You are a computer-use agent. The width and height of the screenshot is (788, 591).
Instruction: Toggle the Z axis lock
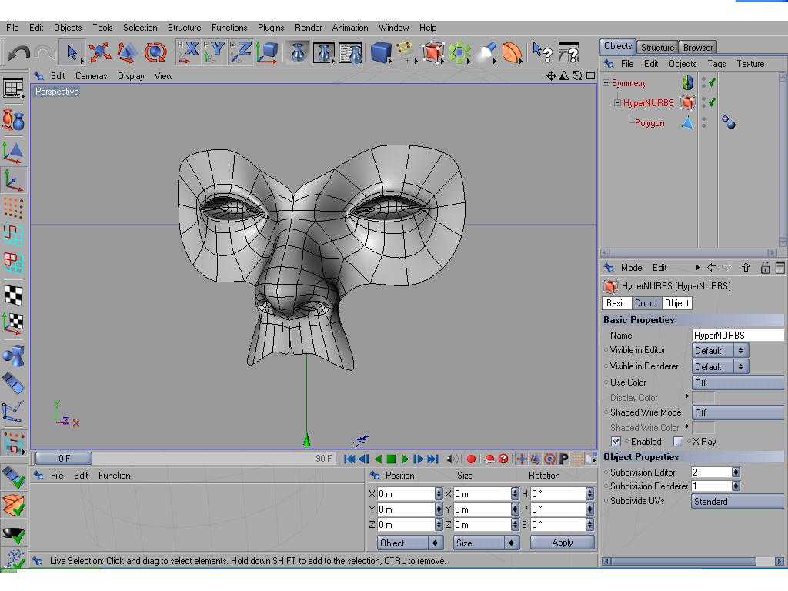click(x=240, y=52)
